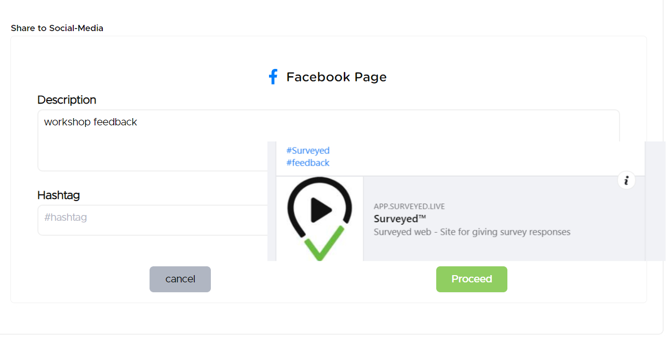
Task: Open the #Surveyed hashtag link
Action: click(x=308, y=151)
